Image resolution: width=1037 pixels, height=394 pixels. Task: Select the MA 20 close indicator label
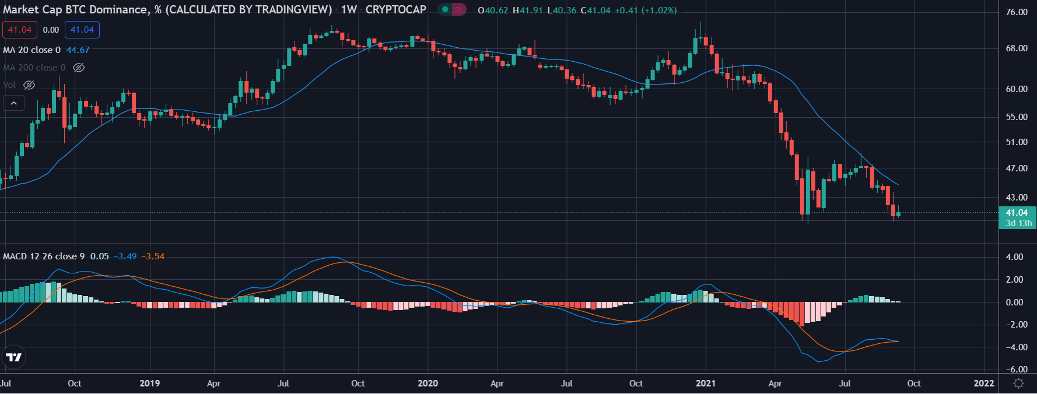(x=31, y=50)
